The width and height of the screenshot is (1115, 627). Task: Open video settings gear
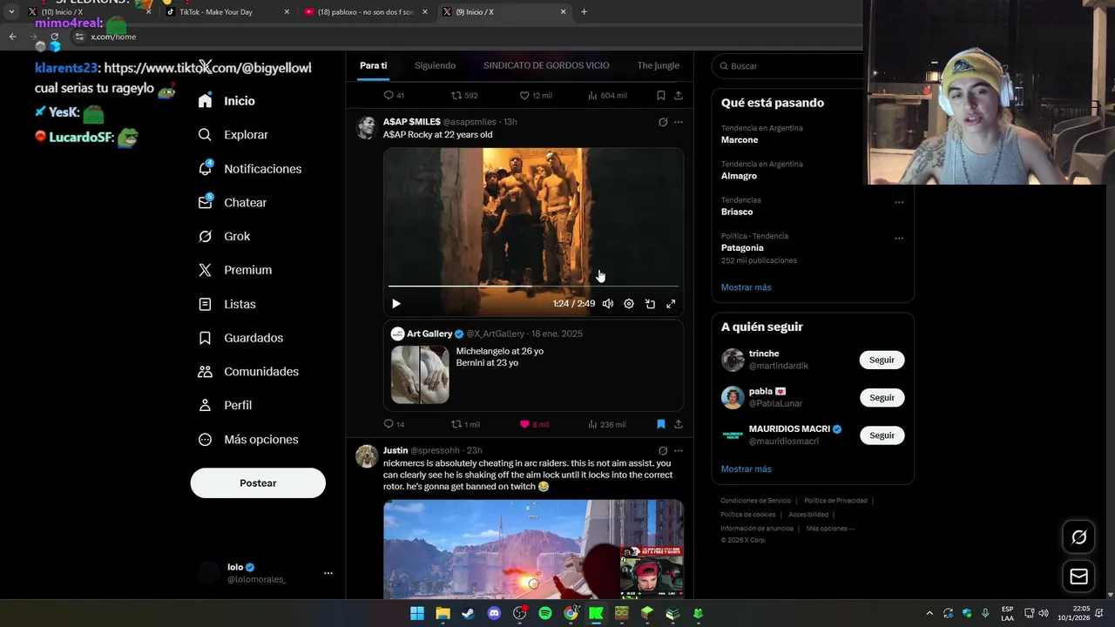(x=629, y=304)
